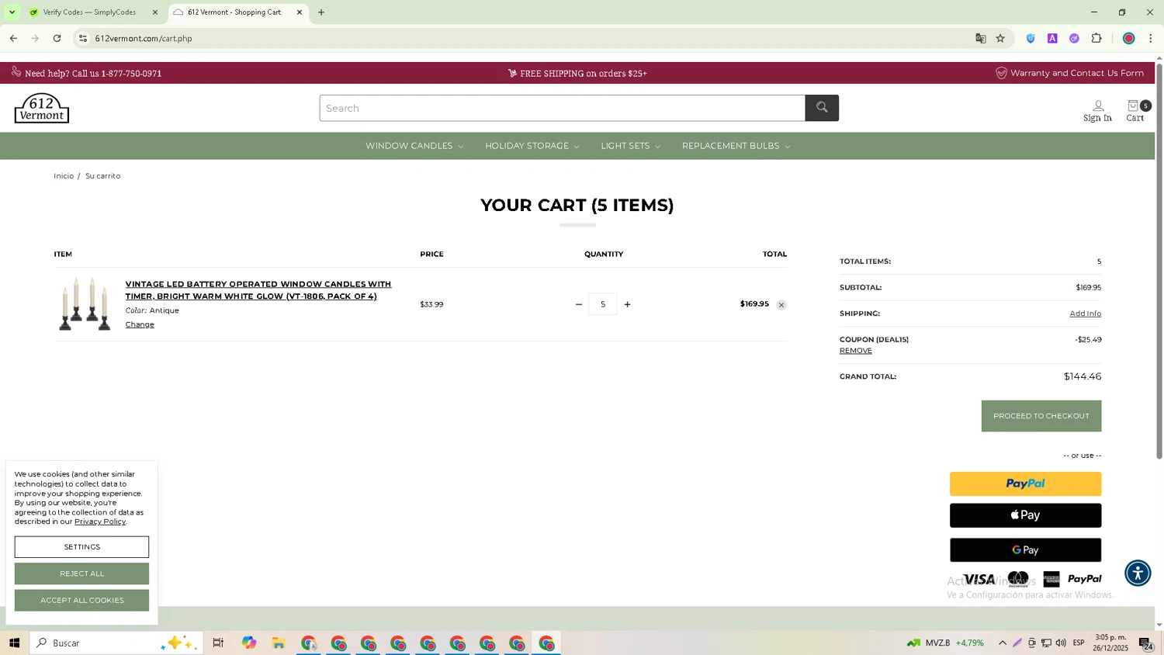Click the ESP language indicator

[1079, 643]
